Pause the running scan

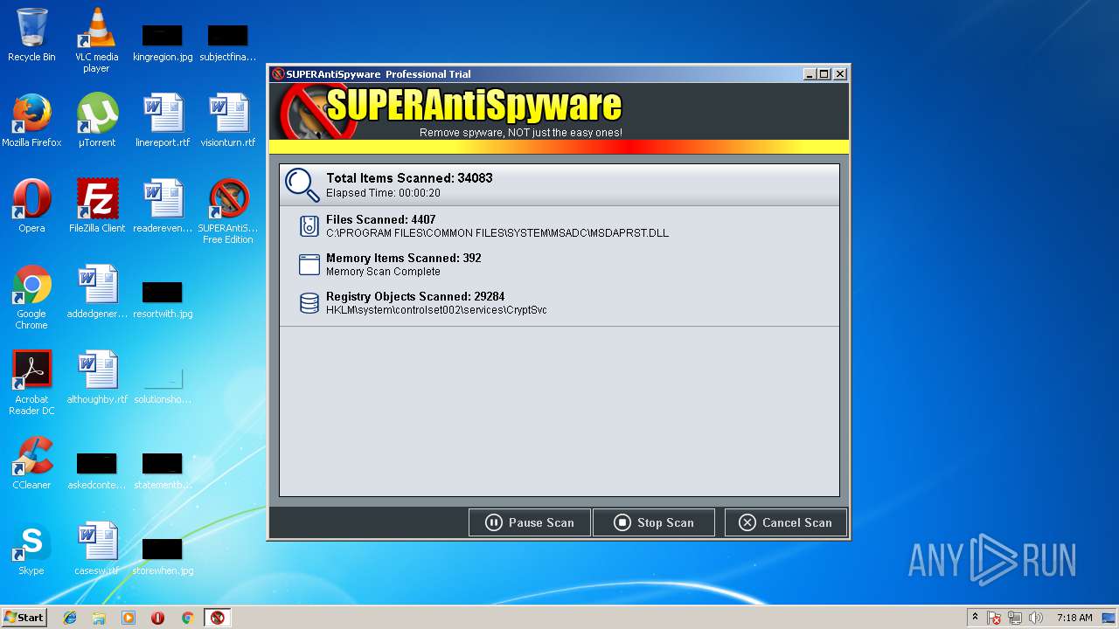(530, 522)
